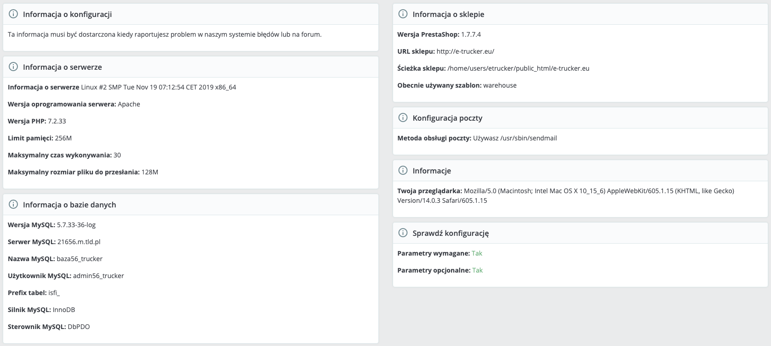
Task: Click info icon beside Informacja o sklepie
Action: (x=403, y=14)
